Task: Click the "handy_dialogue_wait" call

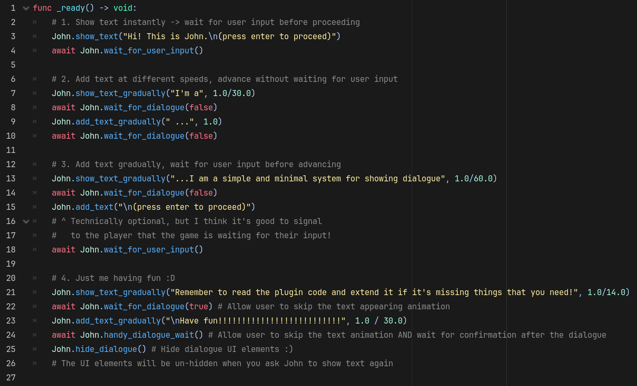Action: pos(149,335)
